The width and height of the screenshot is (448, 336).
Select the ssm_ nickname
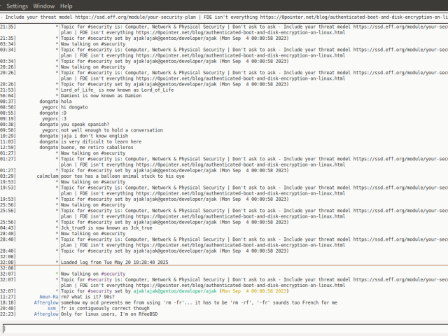(52, 309)
